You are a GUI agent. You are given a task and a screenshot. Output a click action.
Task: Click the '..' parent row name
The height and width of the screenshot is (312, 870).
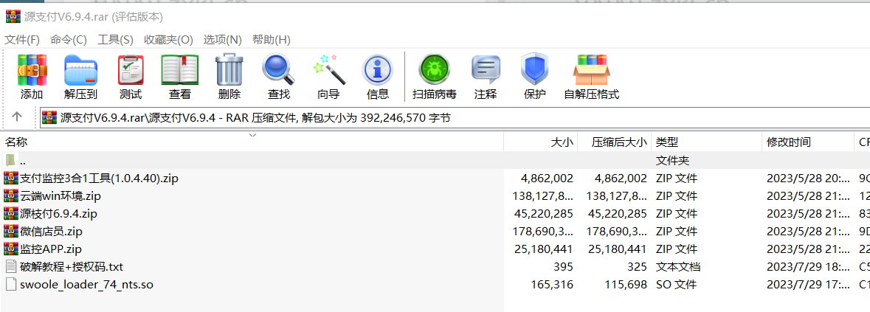pos(23,161)
